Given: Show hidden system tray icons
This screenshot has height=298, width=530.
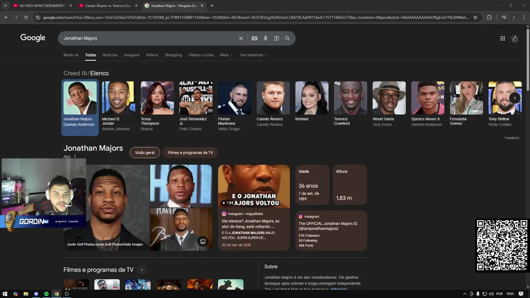Looking at the screenshot, I should 465,293.
